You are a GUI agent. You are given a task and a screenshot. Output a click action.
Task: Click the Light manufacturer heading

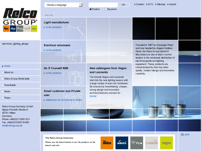[56, 22]
